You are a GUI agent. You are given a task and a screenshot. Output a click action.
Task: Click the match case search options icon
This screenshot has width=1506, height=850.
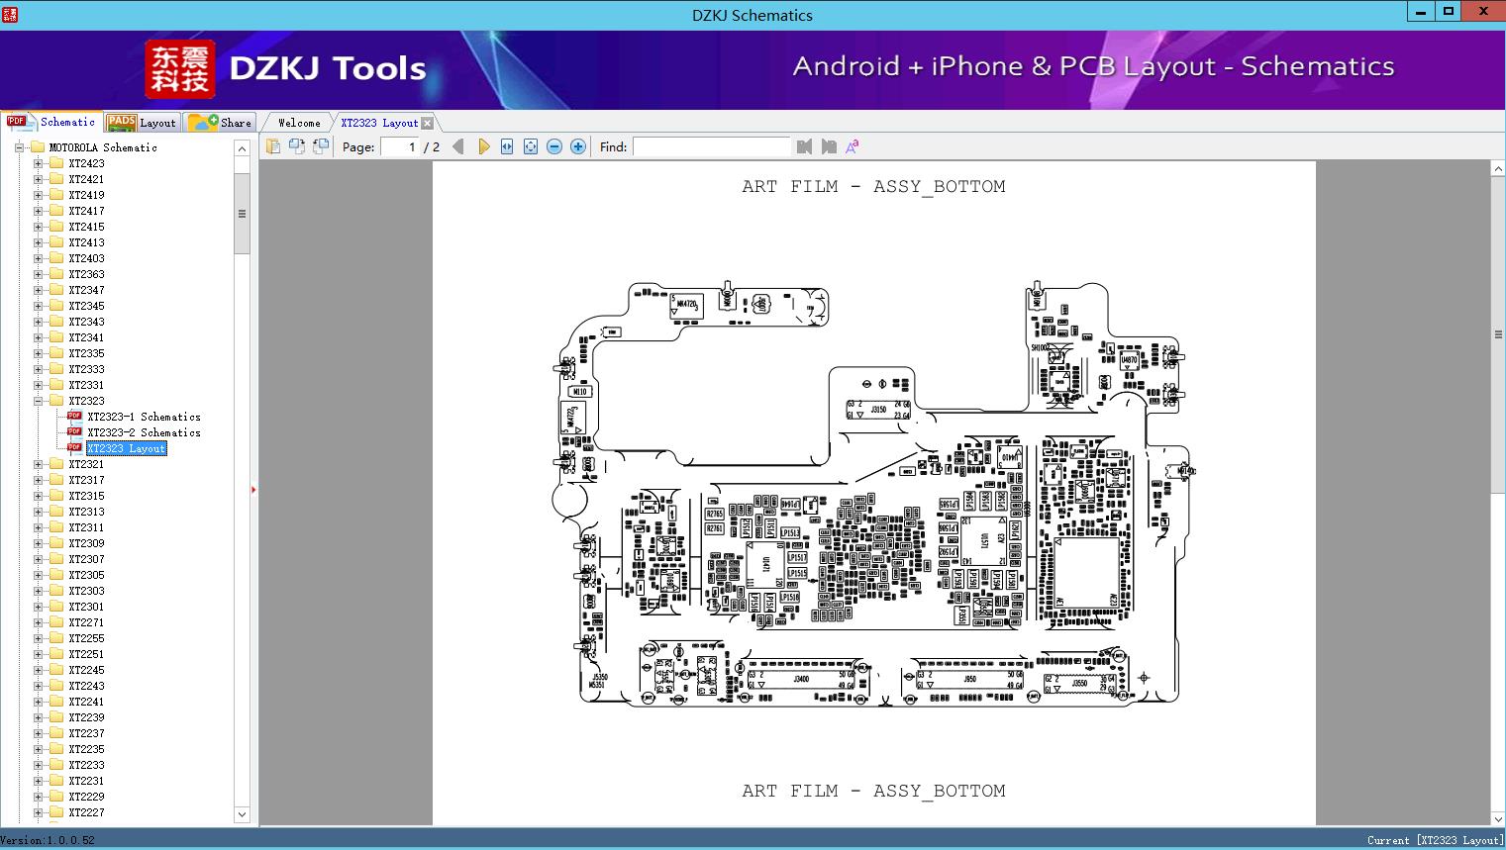[852, 146]
